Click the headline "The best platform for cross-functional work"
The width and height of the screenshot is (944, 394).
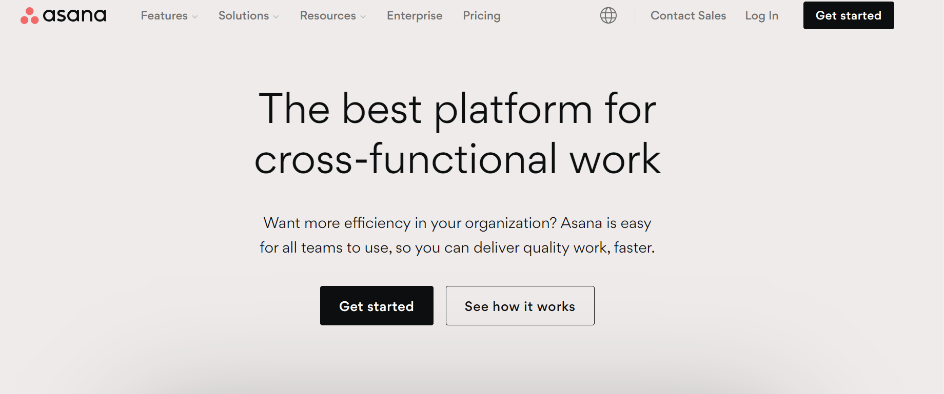(458, 134)
